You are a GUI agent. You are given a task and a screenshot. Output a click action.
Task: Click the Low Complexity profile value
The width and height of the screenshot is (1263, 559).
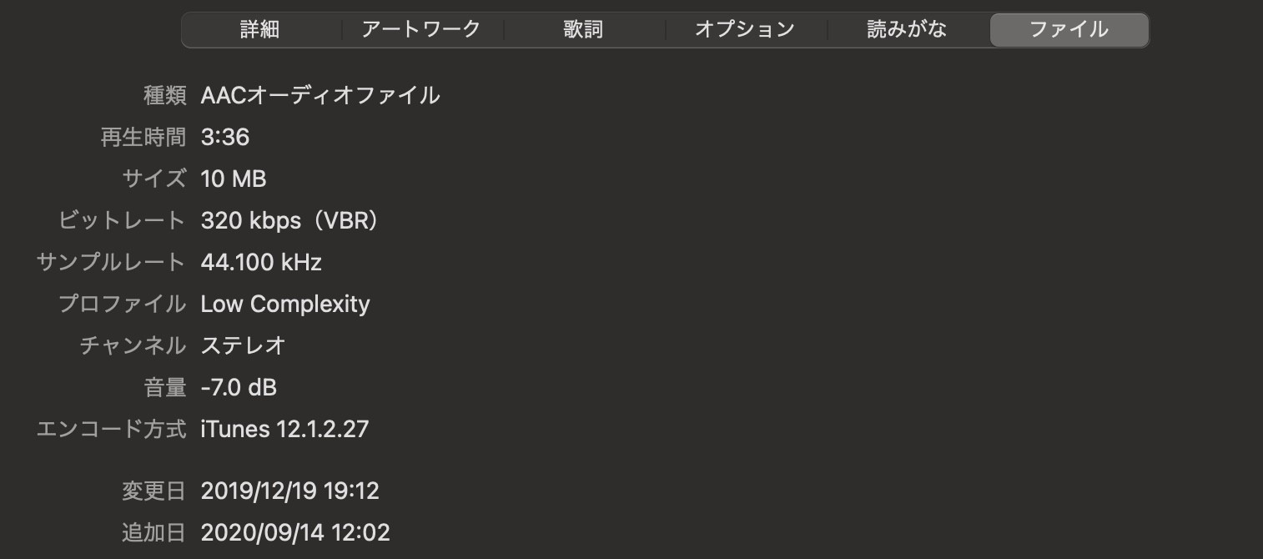(285, 305)
